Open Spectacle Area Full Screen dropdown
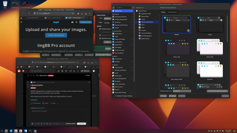The width and height of the screenshot is (237, 133). point(107,18)
